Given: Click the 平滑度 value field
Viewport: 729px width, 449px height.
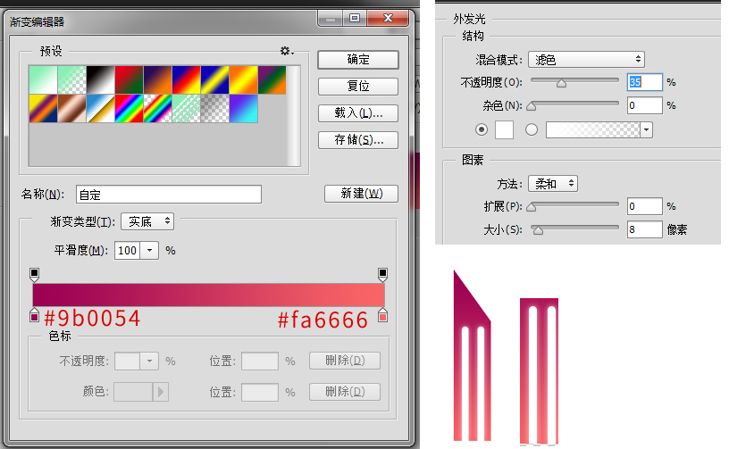Looking at the screenshot, I should point(128,251).
